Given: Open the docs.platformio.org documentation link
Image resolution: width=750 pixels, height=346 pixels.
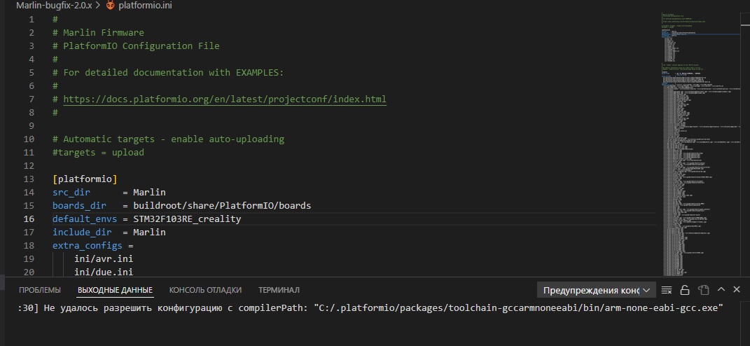Looking at the screenshot, I should (224, 99).
